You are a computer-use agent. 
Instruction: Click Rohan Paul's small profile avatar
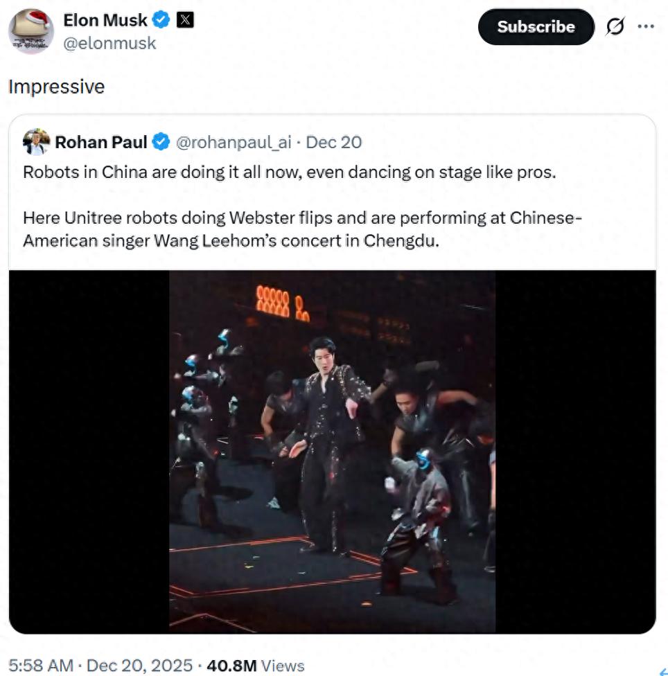(x=36, y=142)
